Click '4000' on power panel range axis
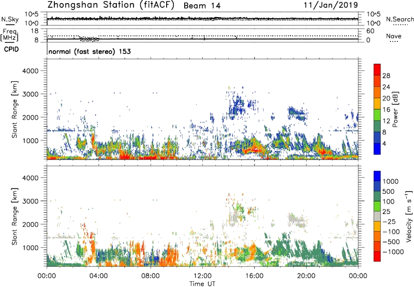The height and width of the screenshot is (287, 414). pos(30,71)
